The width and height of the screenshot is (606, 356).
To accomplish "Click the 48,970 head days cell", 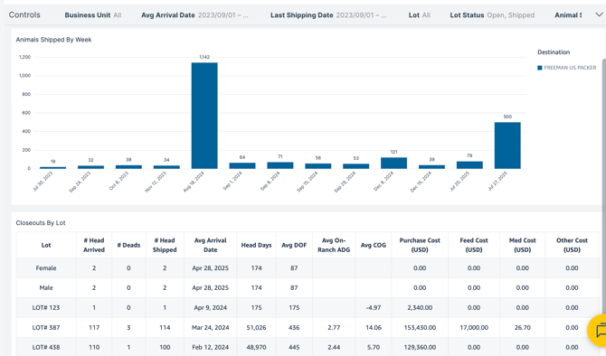I will [256, 347].
